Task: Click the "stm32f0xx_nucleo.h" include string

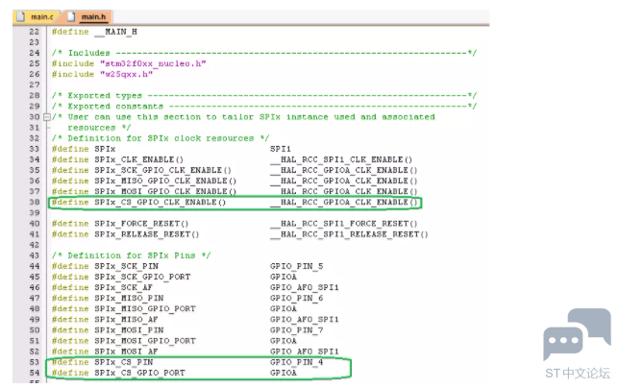Action: click(x=153, y=63)
